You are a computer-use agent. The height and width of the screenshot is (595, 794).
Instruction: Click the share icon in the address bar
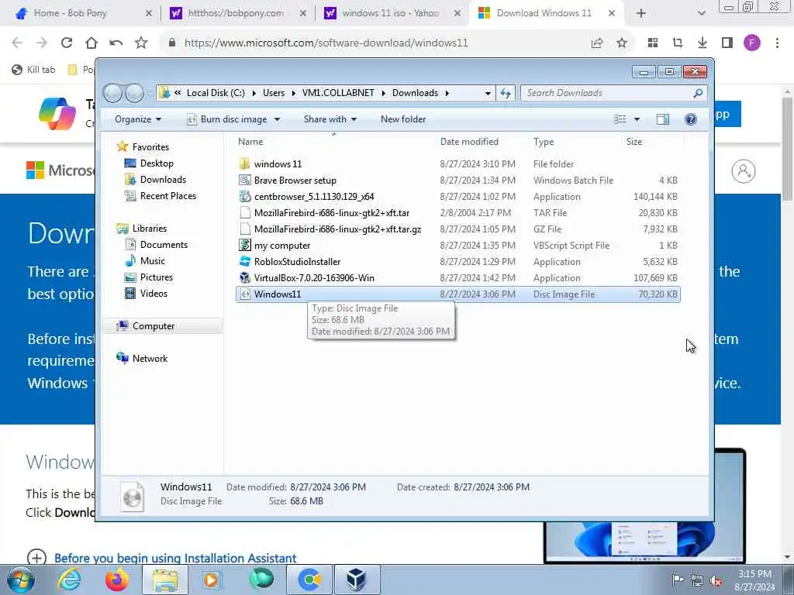(x=597, y=43)
